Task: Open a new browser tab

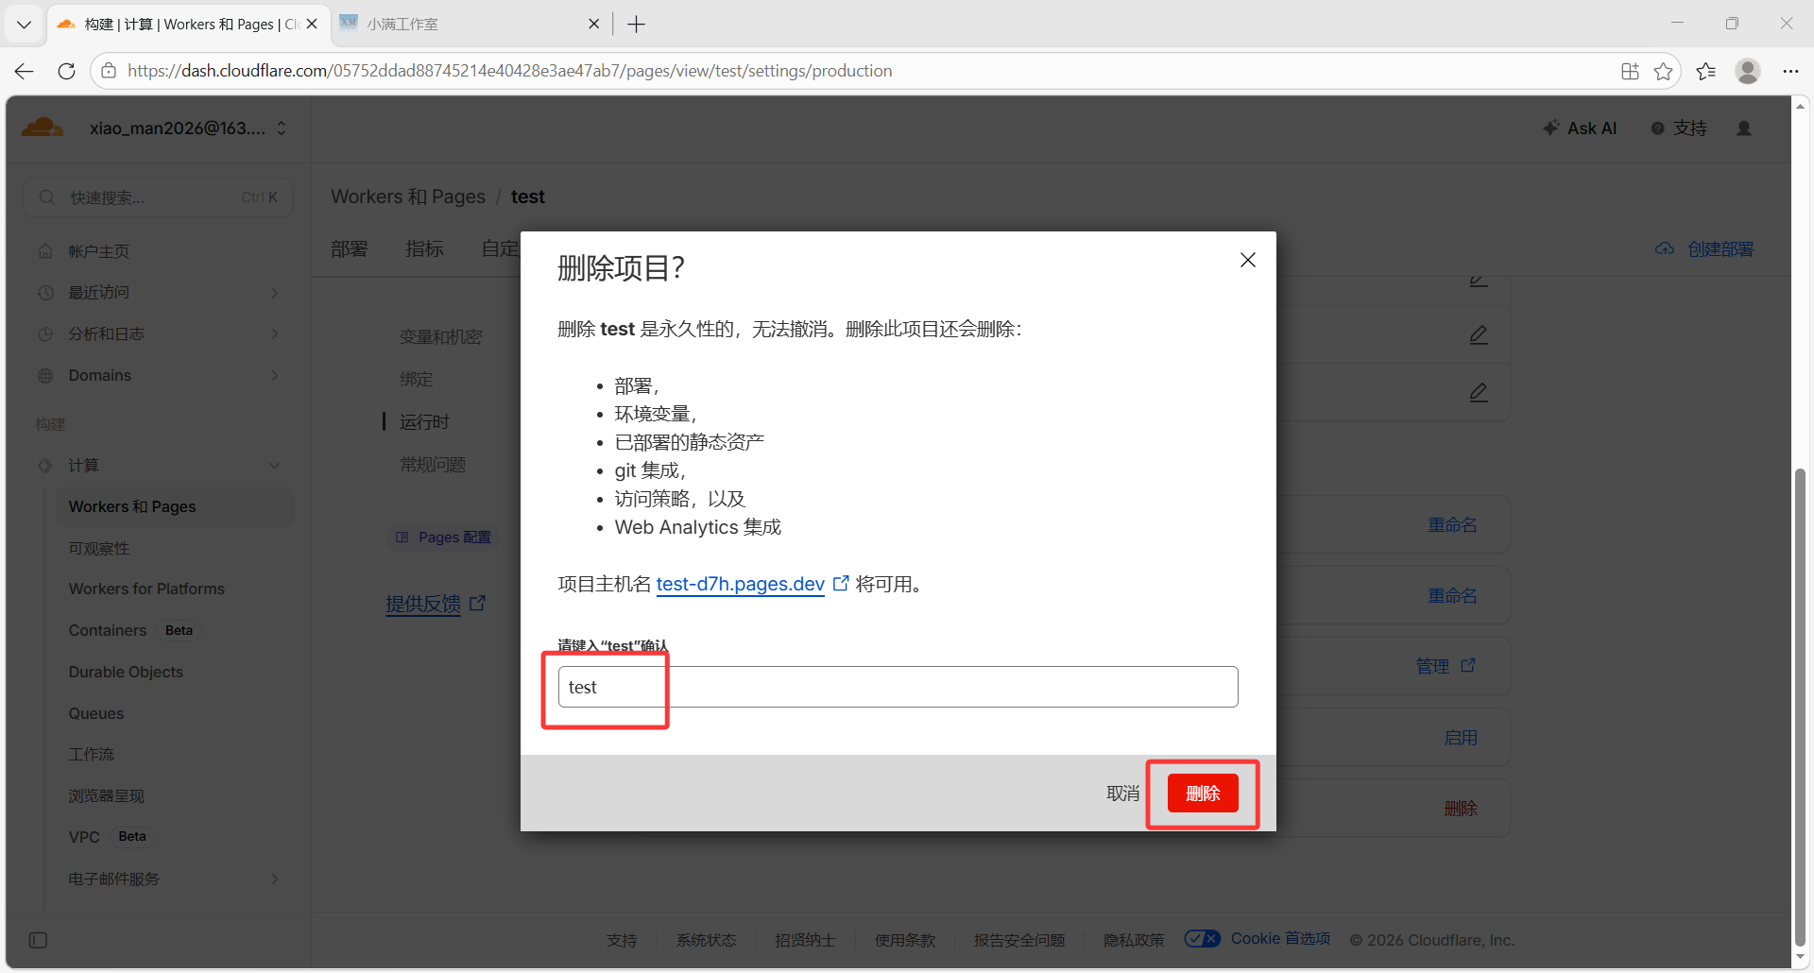Action: coord(637,25)
